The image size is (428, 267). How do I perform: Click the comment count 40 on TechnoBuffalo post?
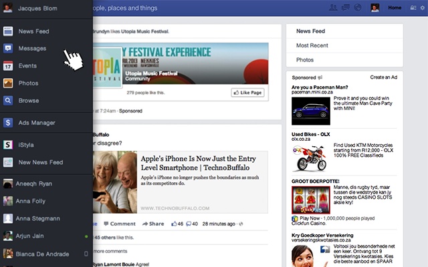192,224
